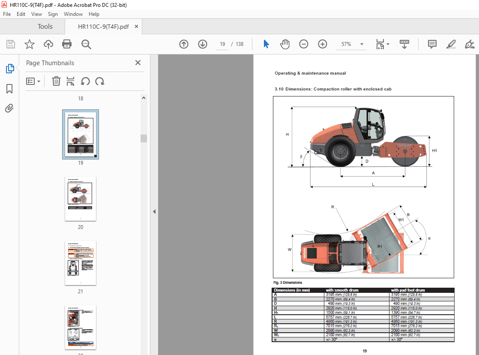Click thumbnail panel scroll up arrow
The width and height of the screenshot is (479, 355).
[144, 98]
